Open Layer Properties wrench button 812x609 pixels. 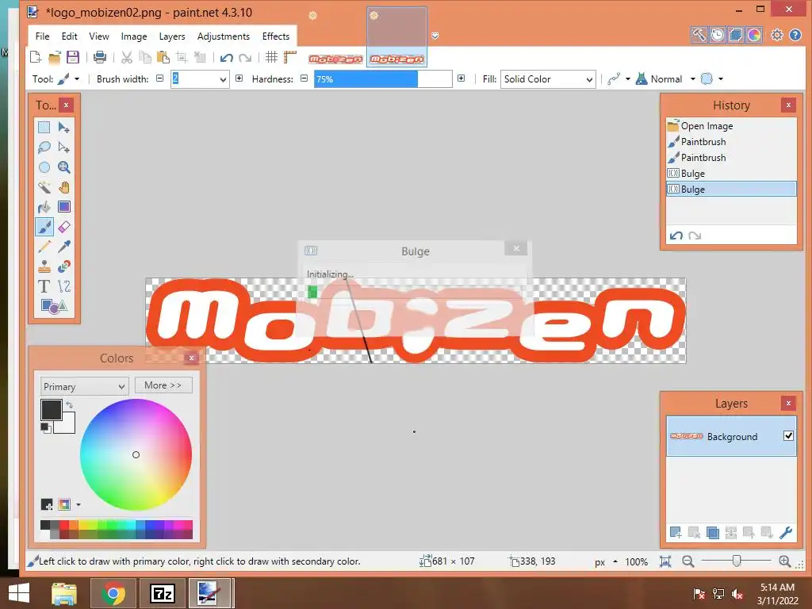(x=785, y=532)
